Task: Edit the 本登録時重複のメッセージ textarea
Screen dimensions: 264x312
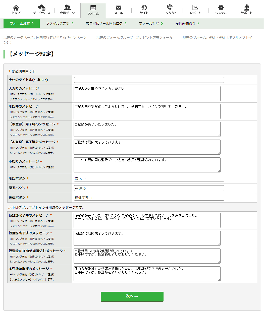Action: point(147,274)
